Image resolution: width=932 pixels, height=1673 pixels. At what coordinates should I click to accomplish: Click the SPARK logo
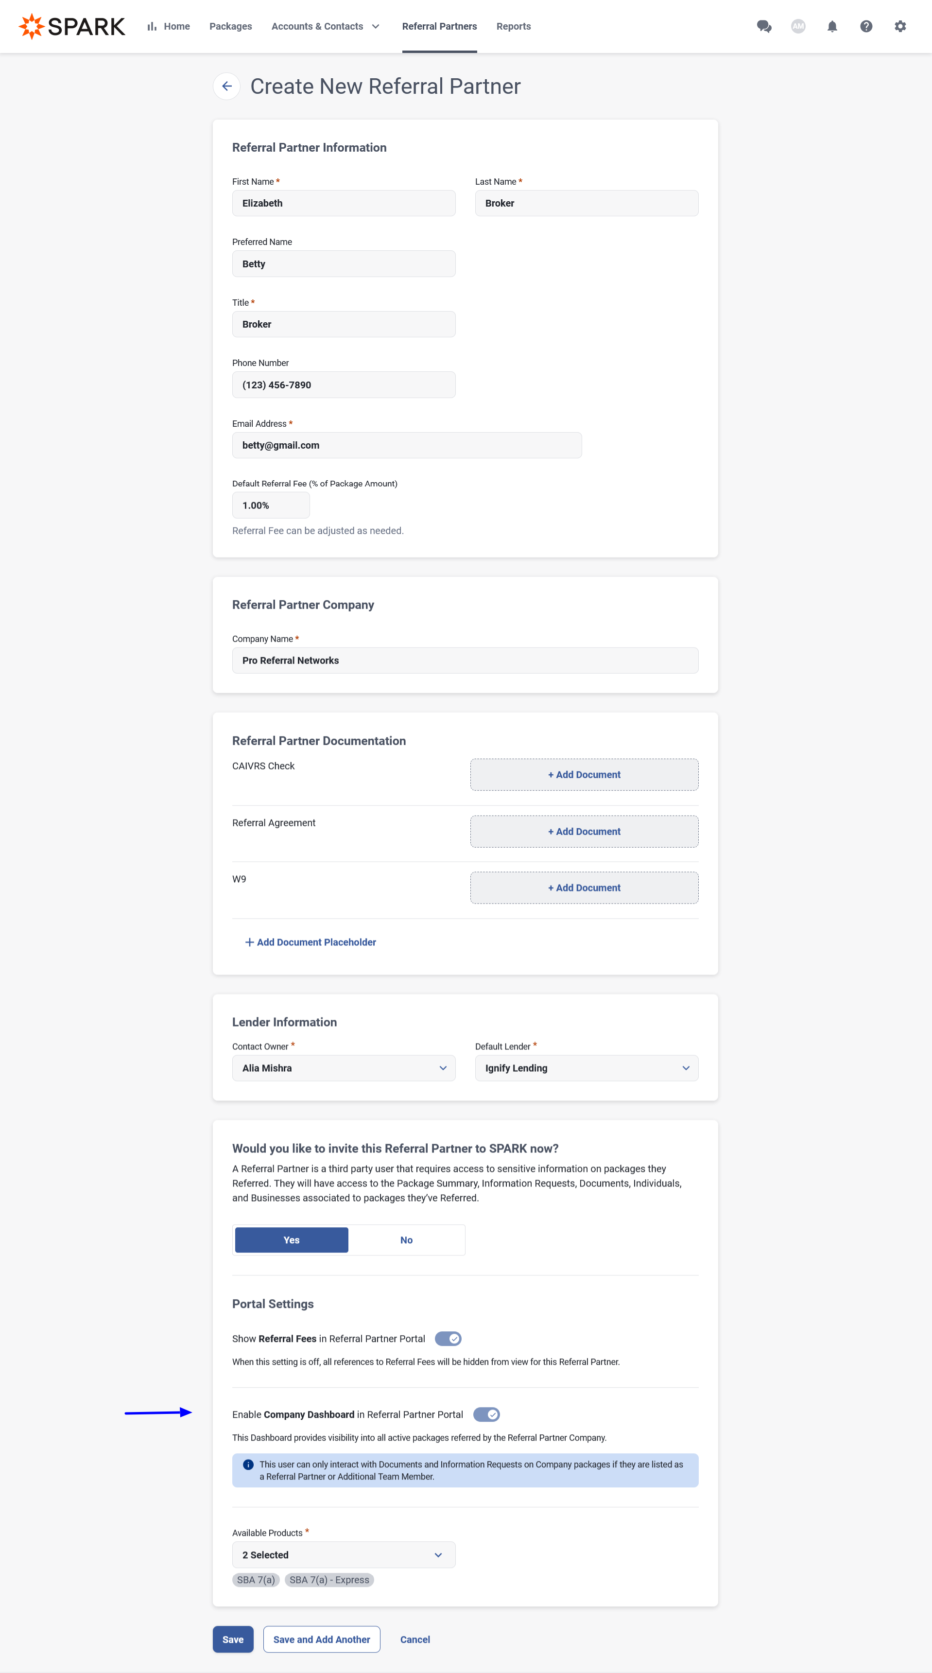point(71,27)
